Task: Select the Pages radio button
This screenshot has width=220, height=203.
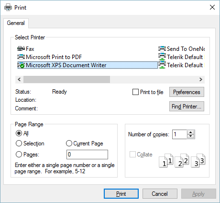Action: click(x=19, y=155)
